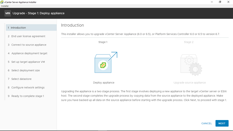Image resolution: width=233 pixels, height=131 pixels.
Task: Click the VMware vm logo in header
Action: (x=8, y=13)
